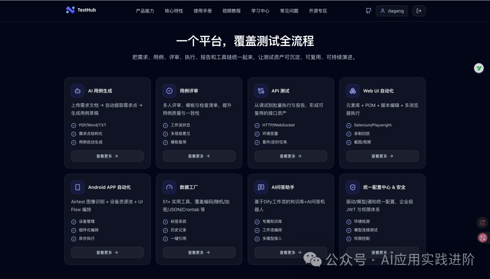
Task: Click the 专属知识库 feature item
Action: click(x=269, y=222)
